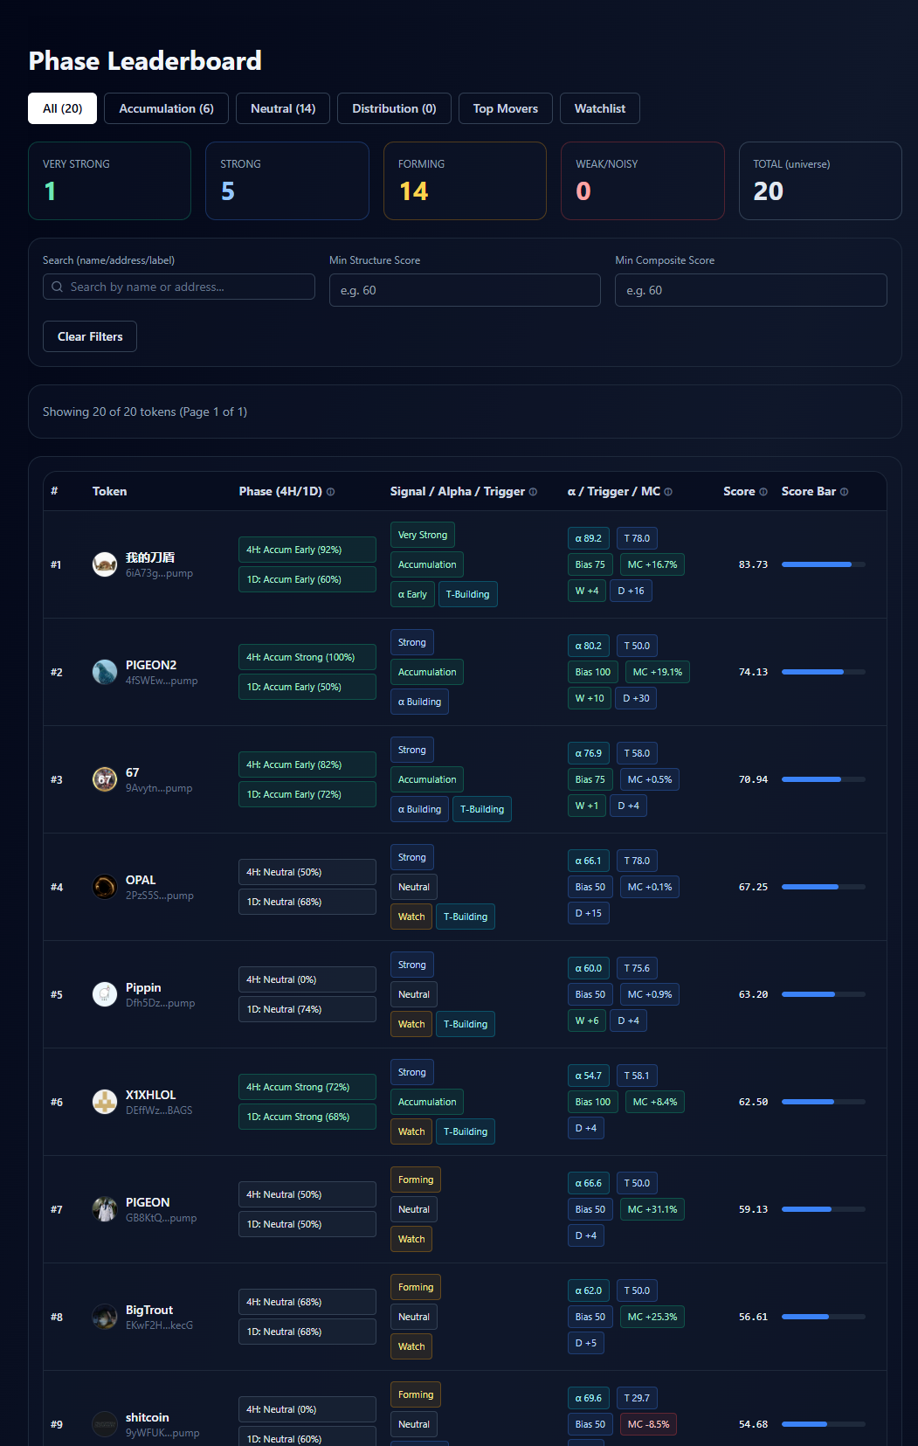Click the D +30 badge
The width and height of the screenshot is (918, 1446).
tap(636, 698)
